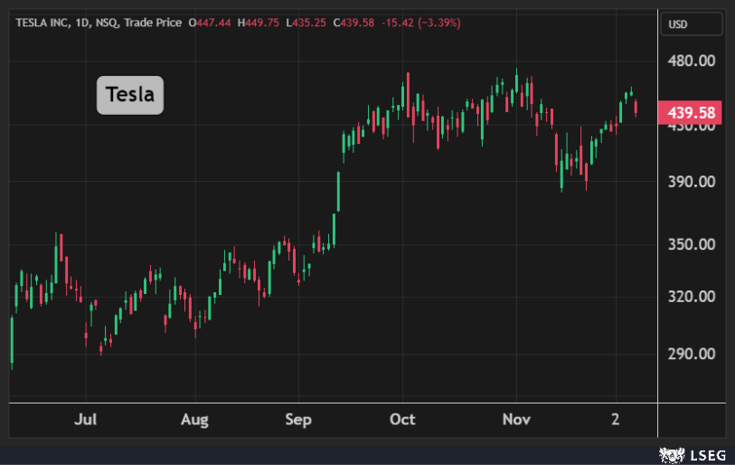
Task: Click the close value C439.58
Action: click(x=353, y=22)
